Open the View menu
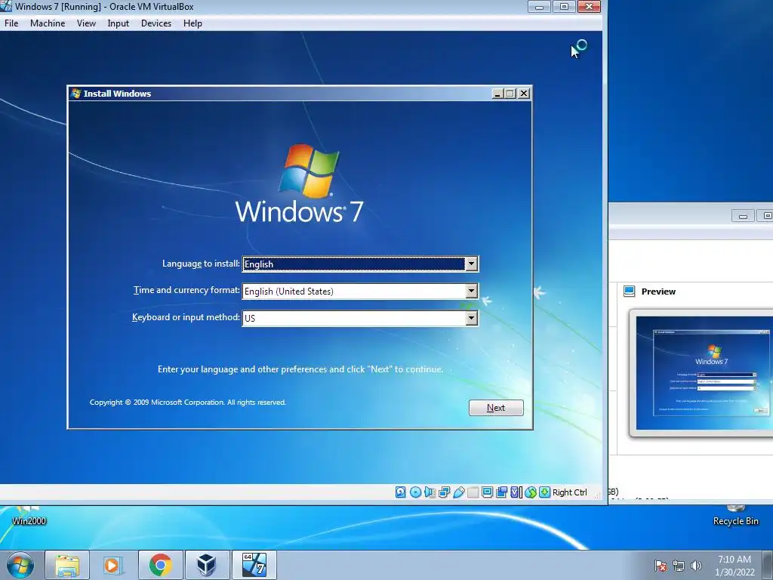This screenshot has height=580, width=773. [86, 23]
